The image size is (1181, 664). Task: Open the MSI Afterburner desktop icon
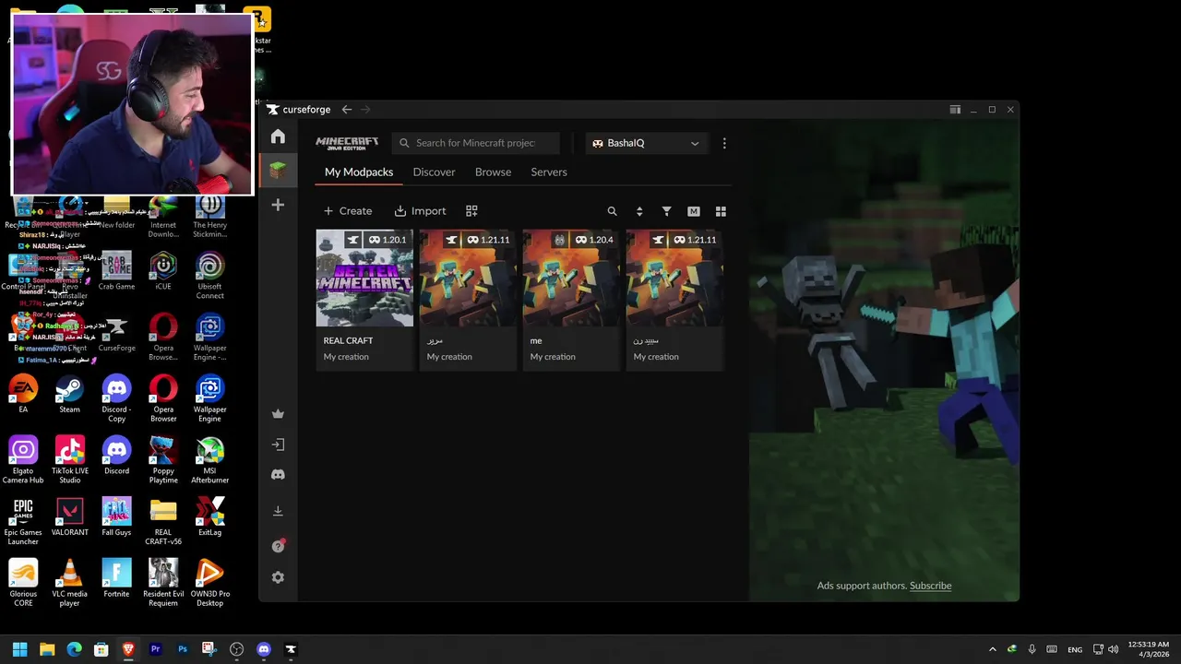[209, 460]
